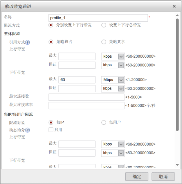Click the 确定 button
The height and width of the screenshot is (184, 182).
(x=137, y=177)
